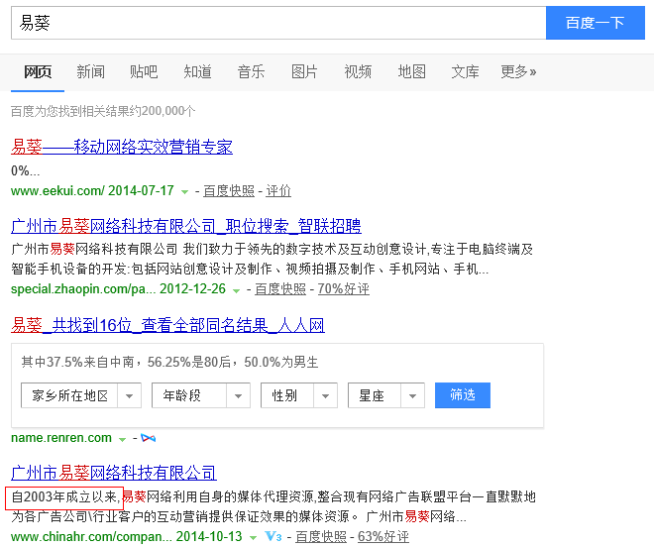Open the 年龄段 dropdown
Viewport: 654px width, 547px height.
click(x=201, y=395)
